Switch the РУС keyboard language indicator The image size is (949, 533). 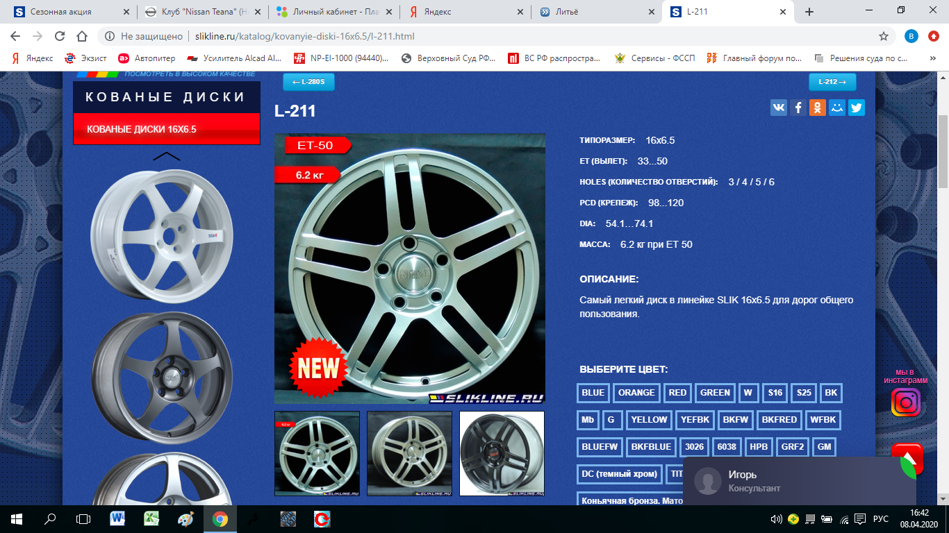pyautogui.click(x=881, y=518)
